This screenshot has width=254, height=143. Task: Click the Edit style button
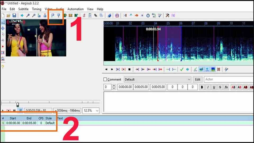197,79
